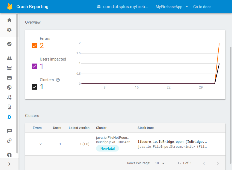Click the Errors count value 2
The image size is (232, 170).
click(42, 46)
